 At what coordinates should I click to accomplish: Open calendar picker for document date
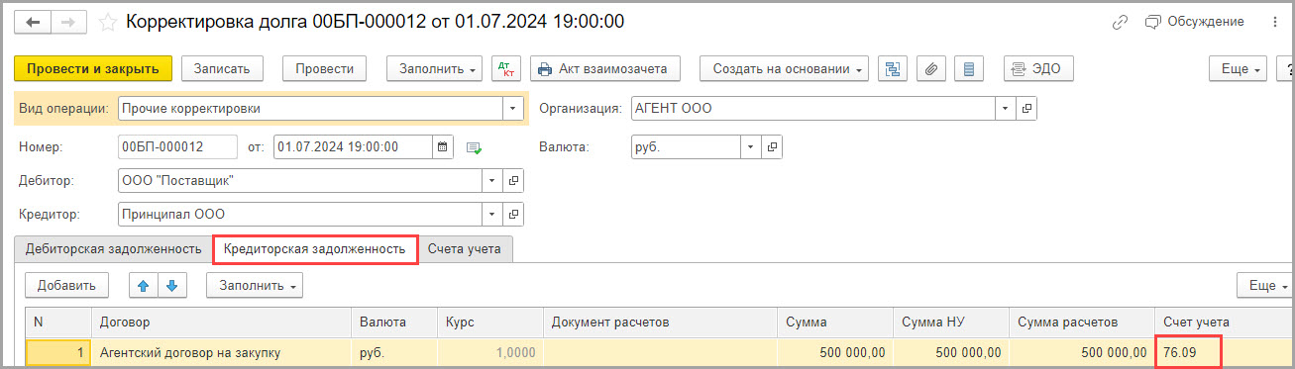click(x=443, y=146)
